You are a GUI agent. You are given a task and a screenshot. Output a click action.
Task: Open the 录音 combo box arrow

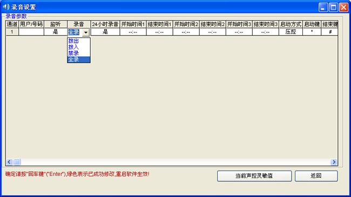tap(86, 32)
